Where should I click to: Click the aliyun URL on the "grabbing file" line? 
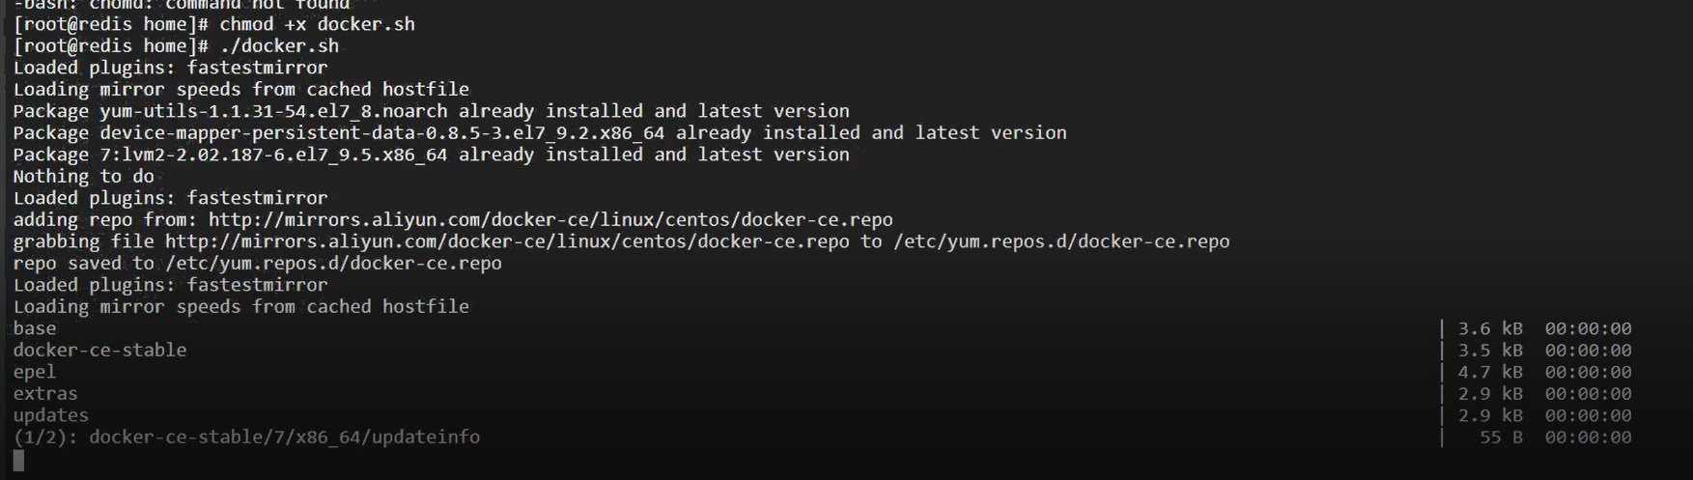506,241
